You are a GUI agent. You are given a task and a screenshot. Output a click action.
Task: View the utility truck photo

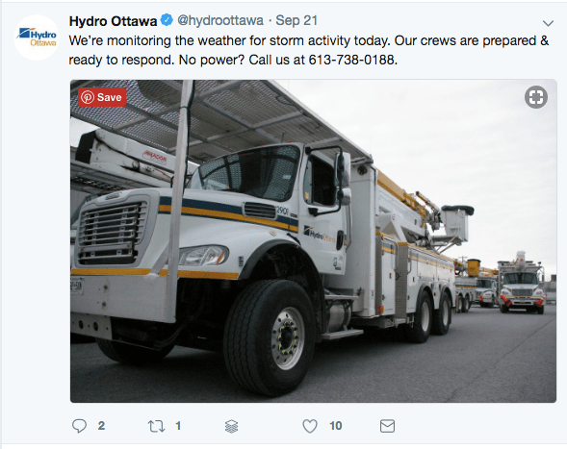(x=313, y=241)
